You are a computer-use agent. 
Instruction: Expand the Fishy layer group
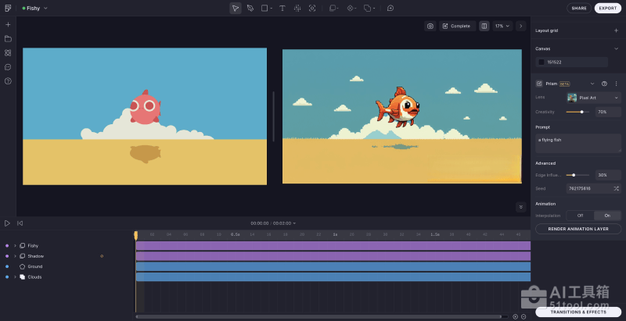(x=15, y=245)
